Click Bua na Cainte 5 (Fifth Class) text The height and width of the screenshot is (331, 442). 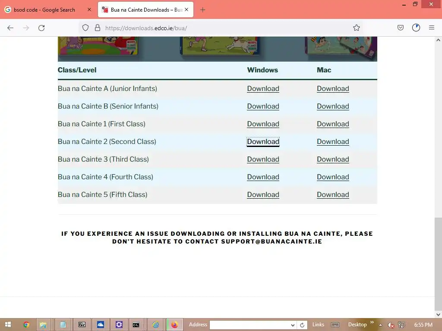click(x=102, y=195)
